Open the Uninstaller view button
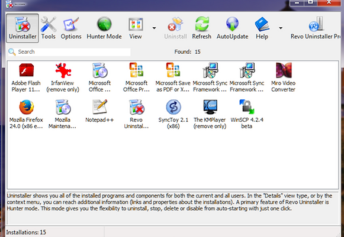This screenshot has width=344, height=237. (x=22, y=28)
